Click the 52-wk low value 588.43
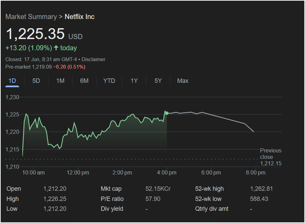 pos(259,199)
